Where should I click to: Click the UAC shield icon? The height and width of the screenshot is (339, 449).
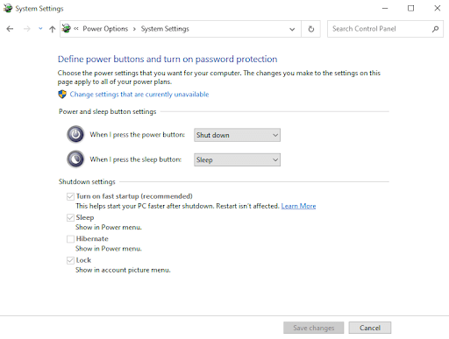[62, 95]
